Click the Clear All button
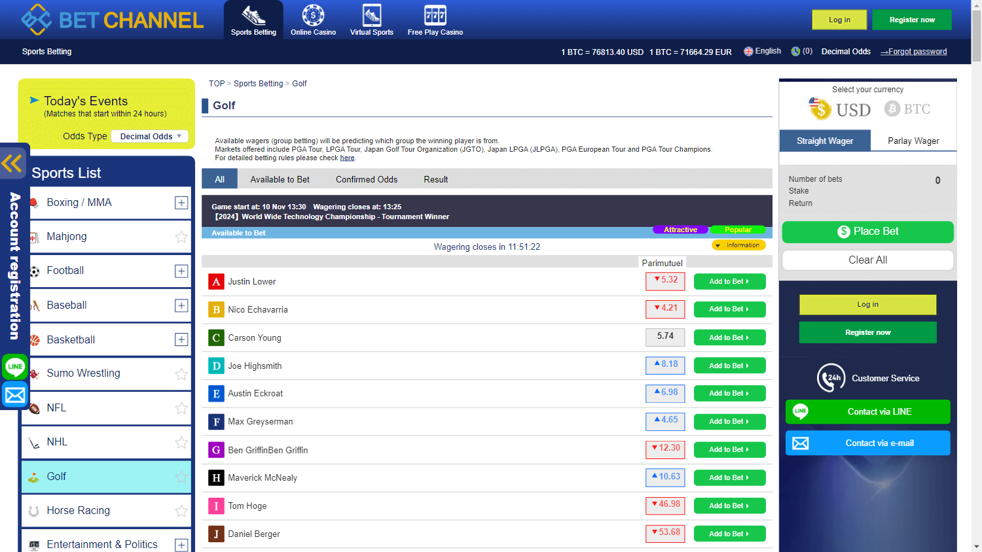Image resolution: width=982 pixels, height=552 pixels. coord(867,260)
